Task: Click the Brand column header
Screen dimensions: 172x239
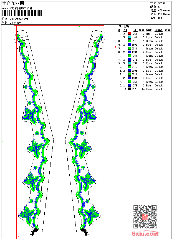Action: 158,30
